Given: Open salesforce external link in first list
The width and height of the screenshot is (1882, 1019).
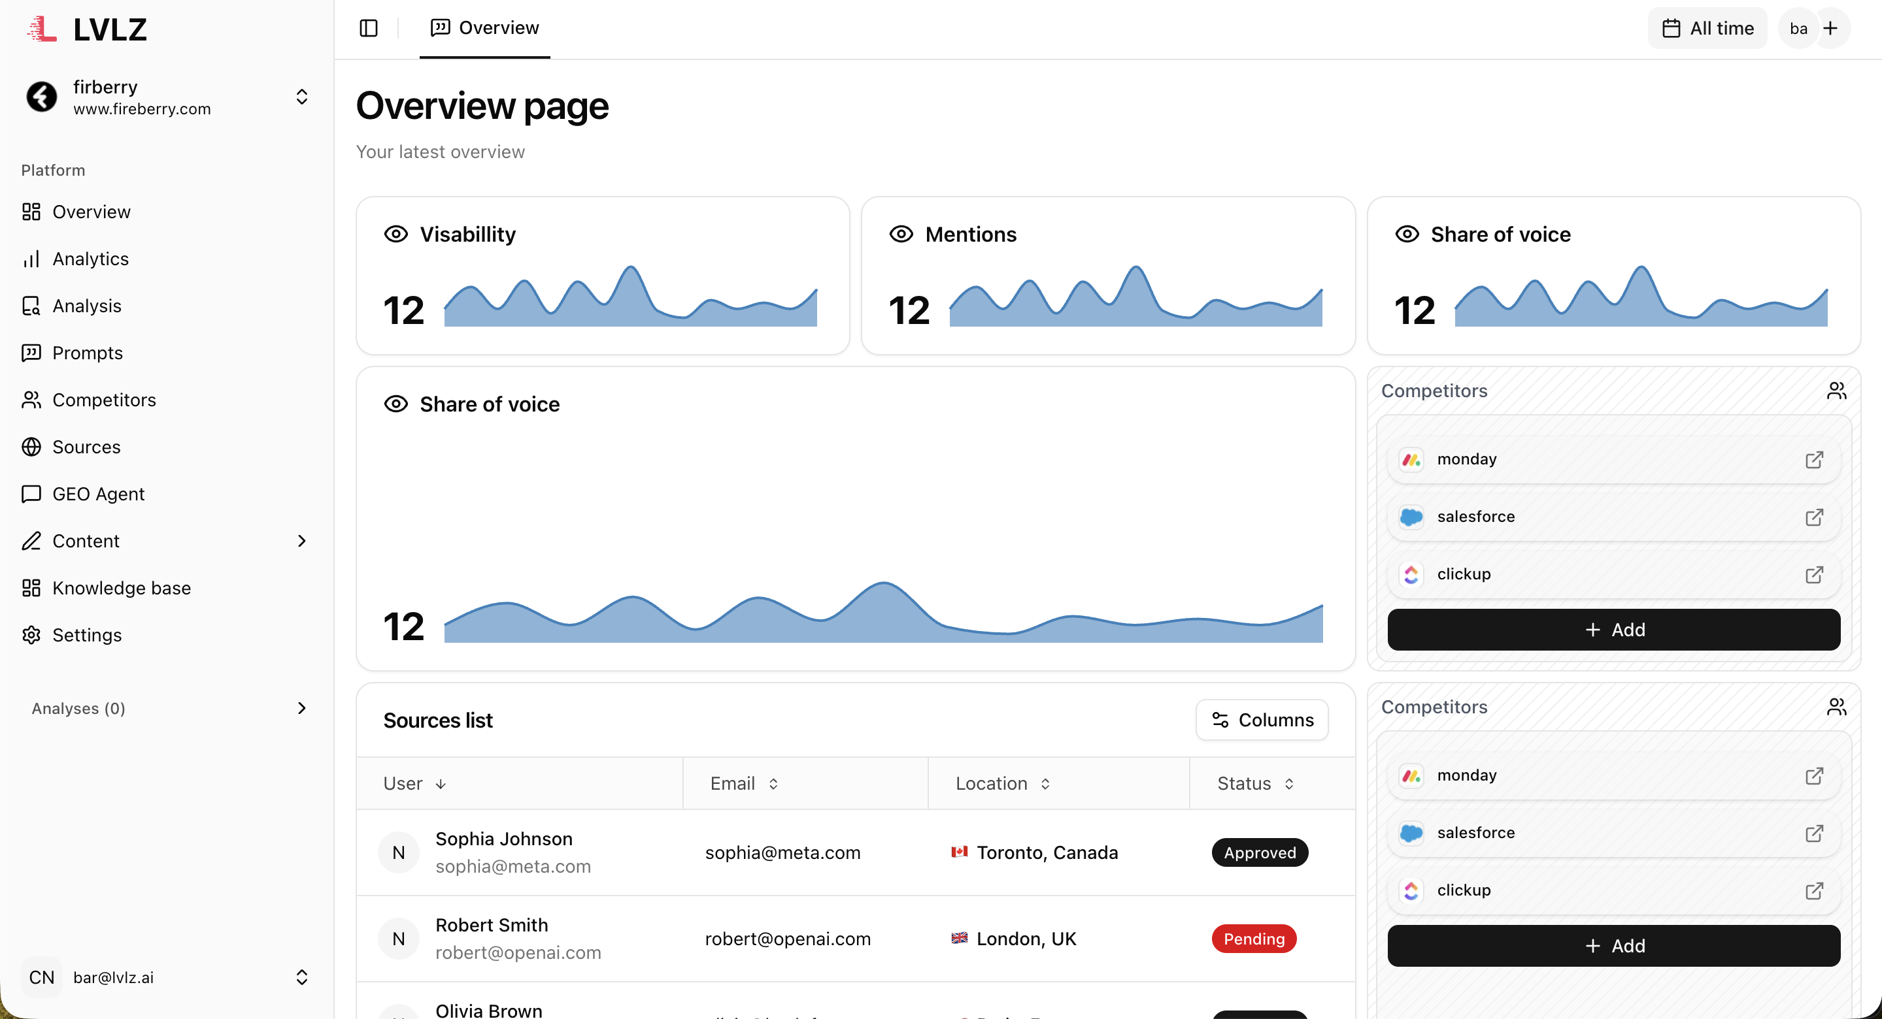Looking at the screenshot, I should (x=1814, y=517).
